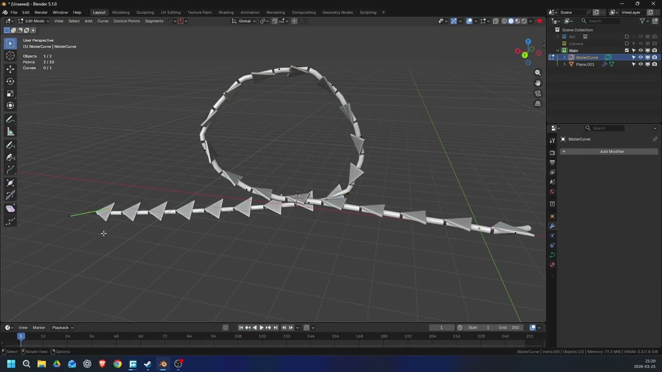Switch orthographic/perspective grid icon
Viewport: 662px width, 372px height.
[x=538, y=104]
